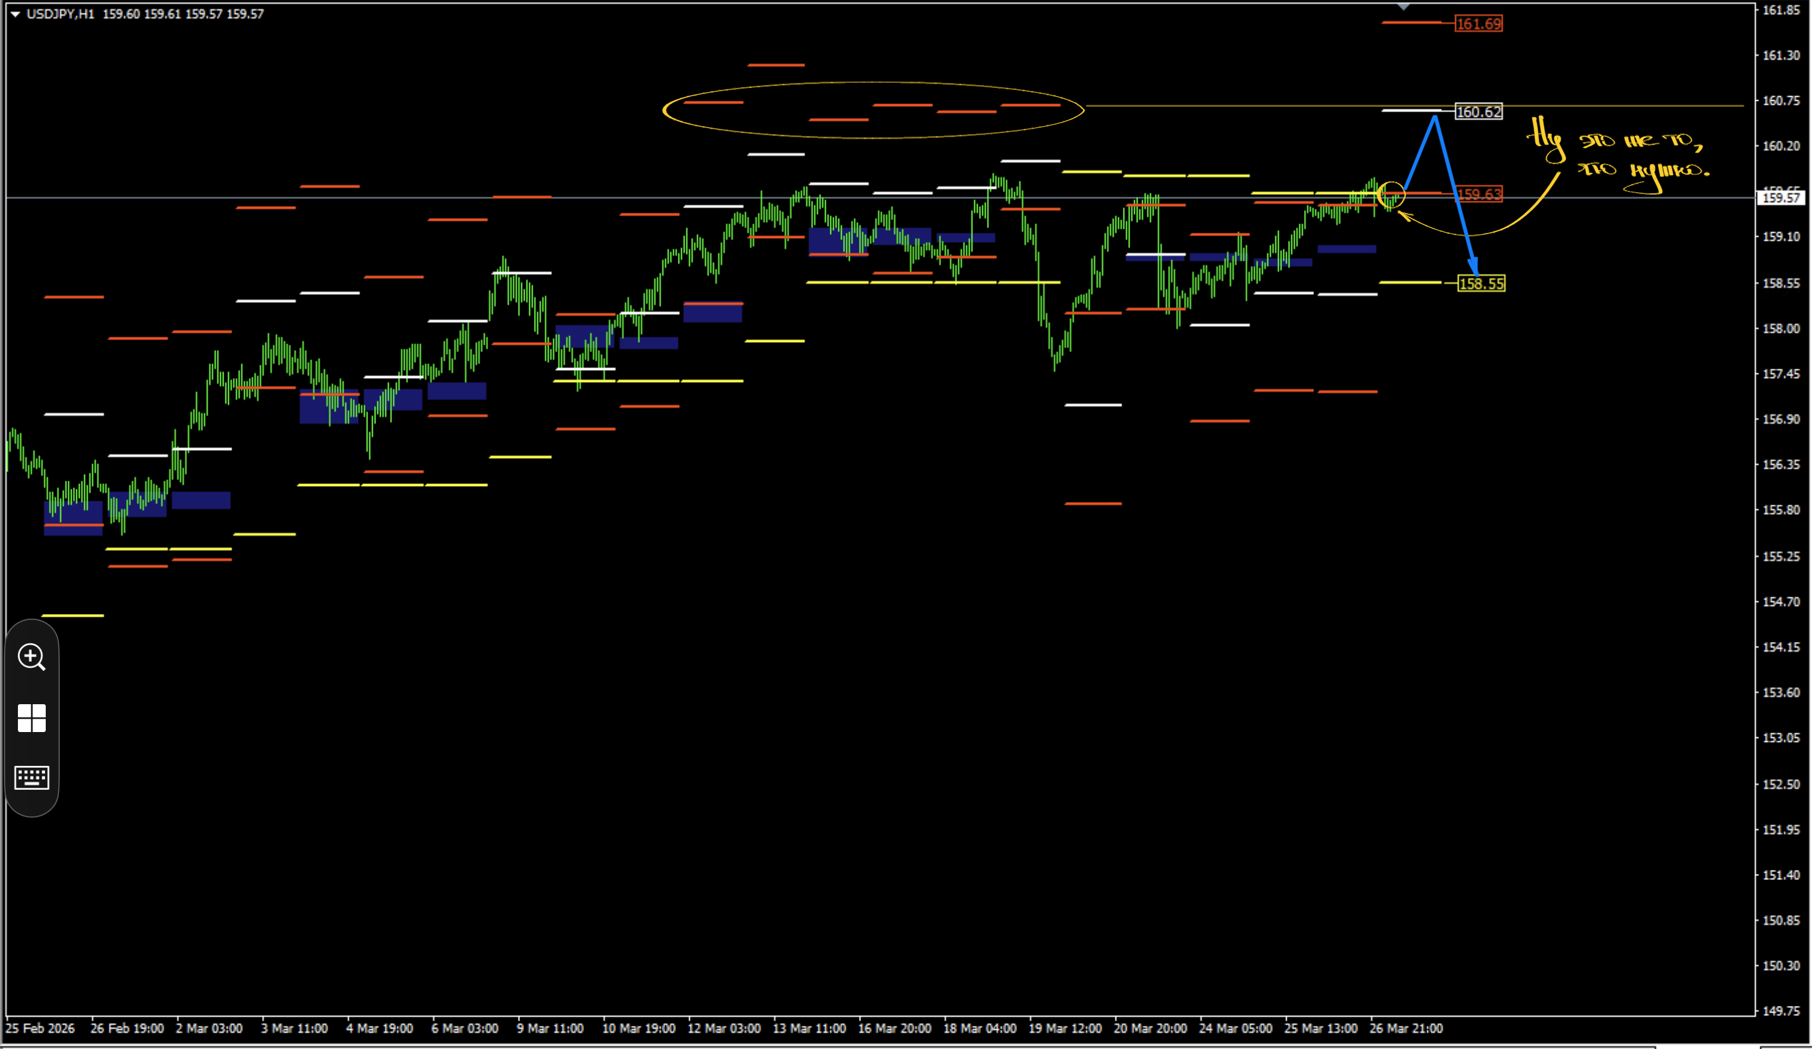1812x1049 pixels.
Task: Click 159.10 on the price axis
Action: pos(1781,237)
